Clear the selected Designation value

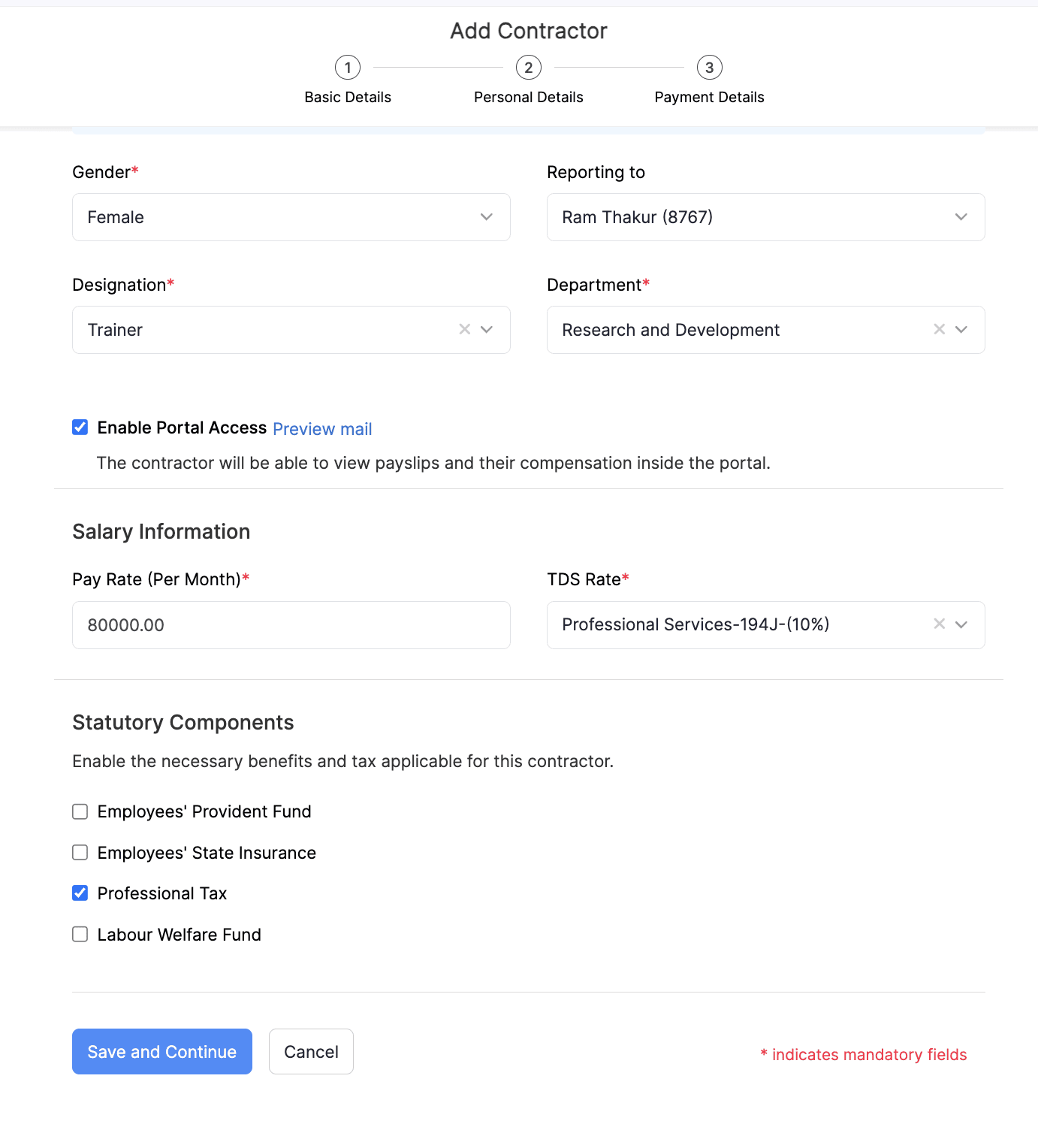click(464, 329)
